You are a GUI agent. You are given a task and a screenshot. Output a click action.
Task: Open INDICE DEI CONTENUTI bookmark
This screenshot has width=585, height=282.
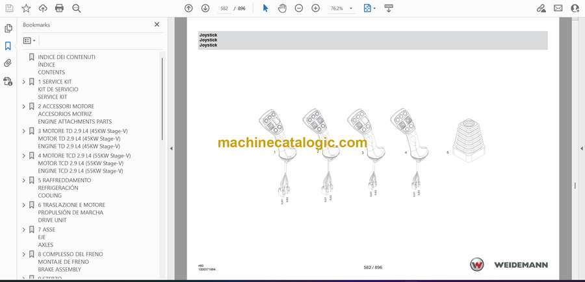(66, 57)
